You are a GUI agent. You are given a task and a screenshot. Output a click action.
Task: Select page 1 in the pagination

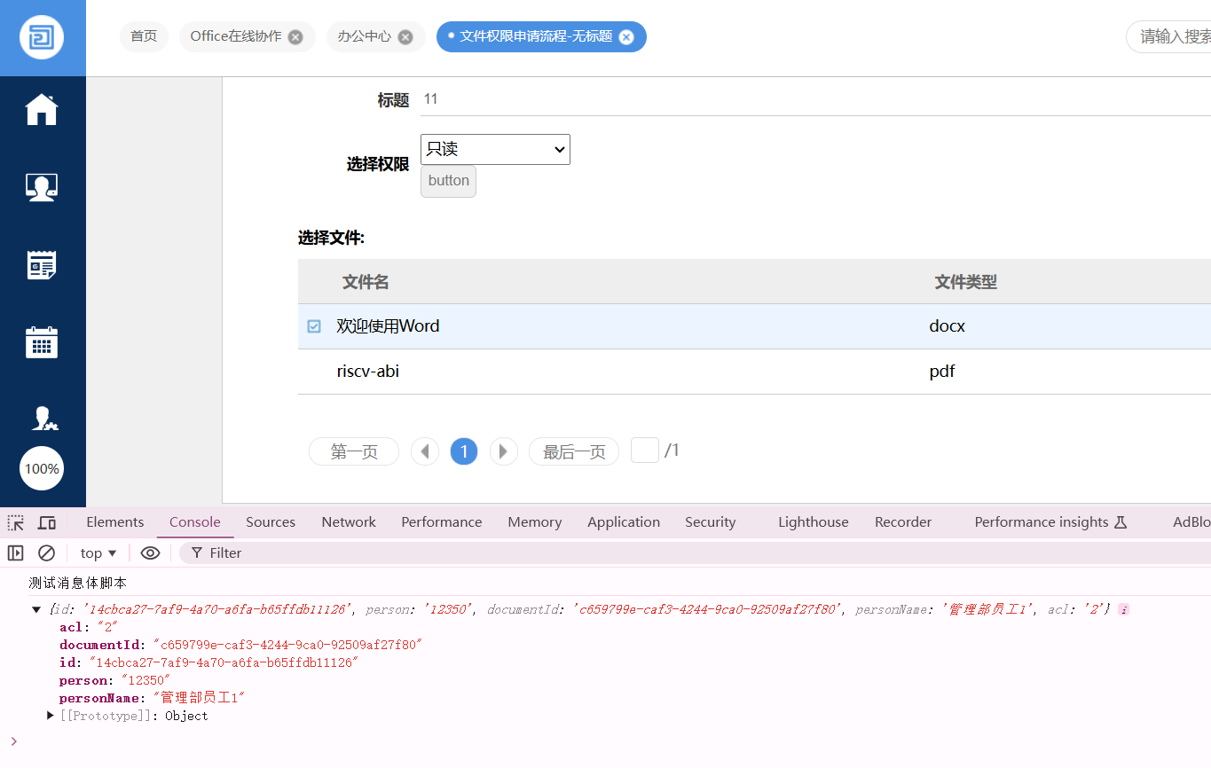point(464,451)
